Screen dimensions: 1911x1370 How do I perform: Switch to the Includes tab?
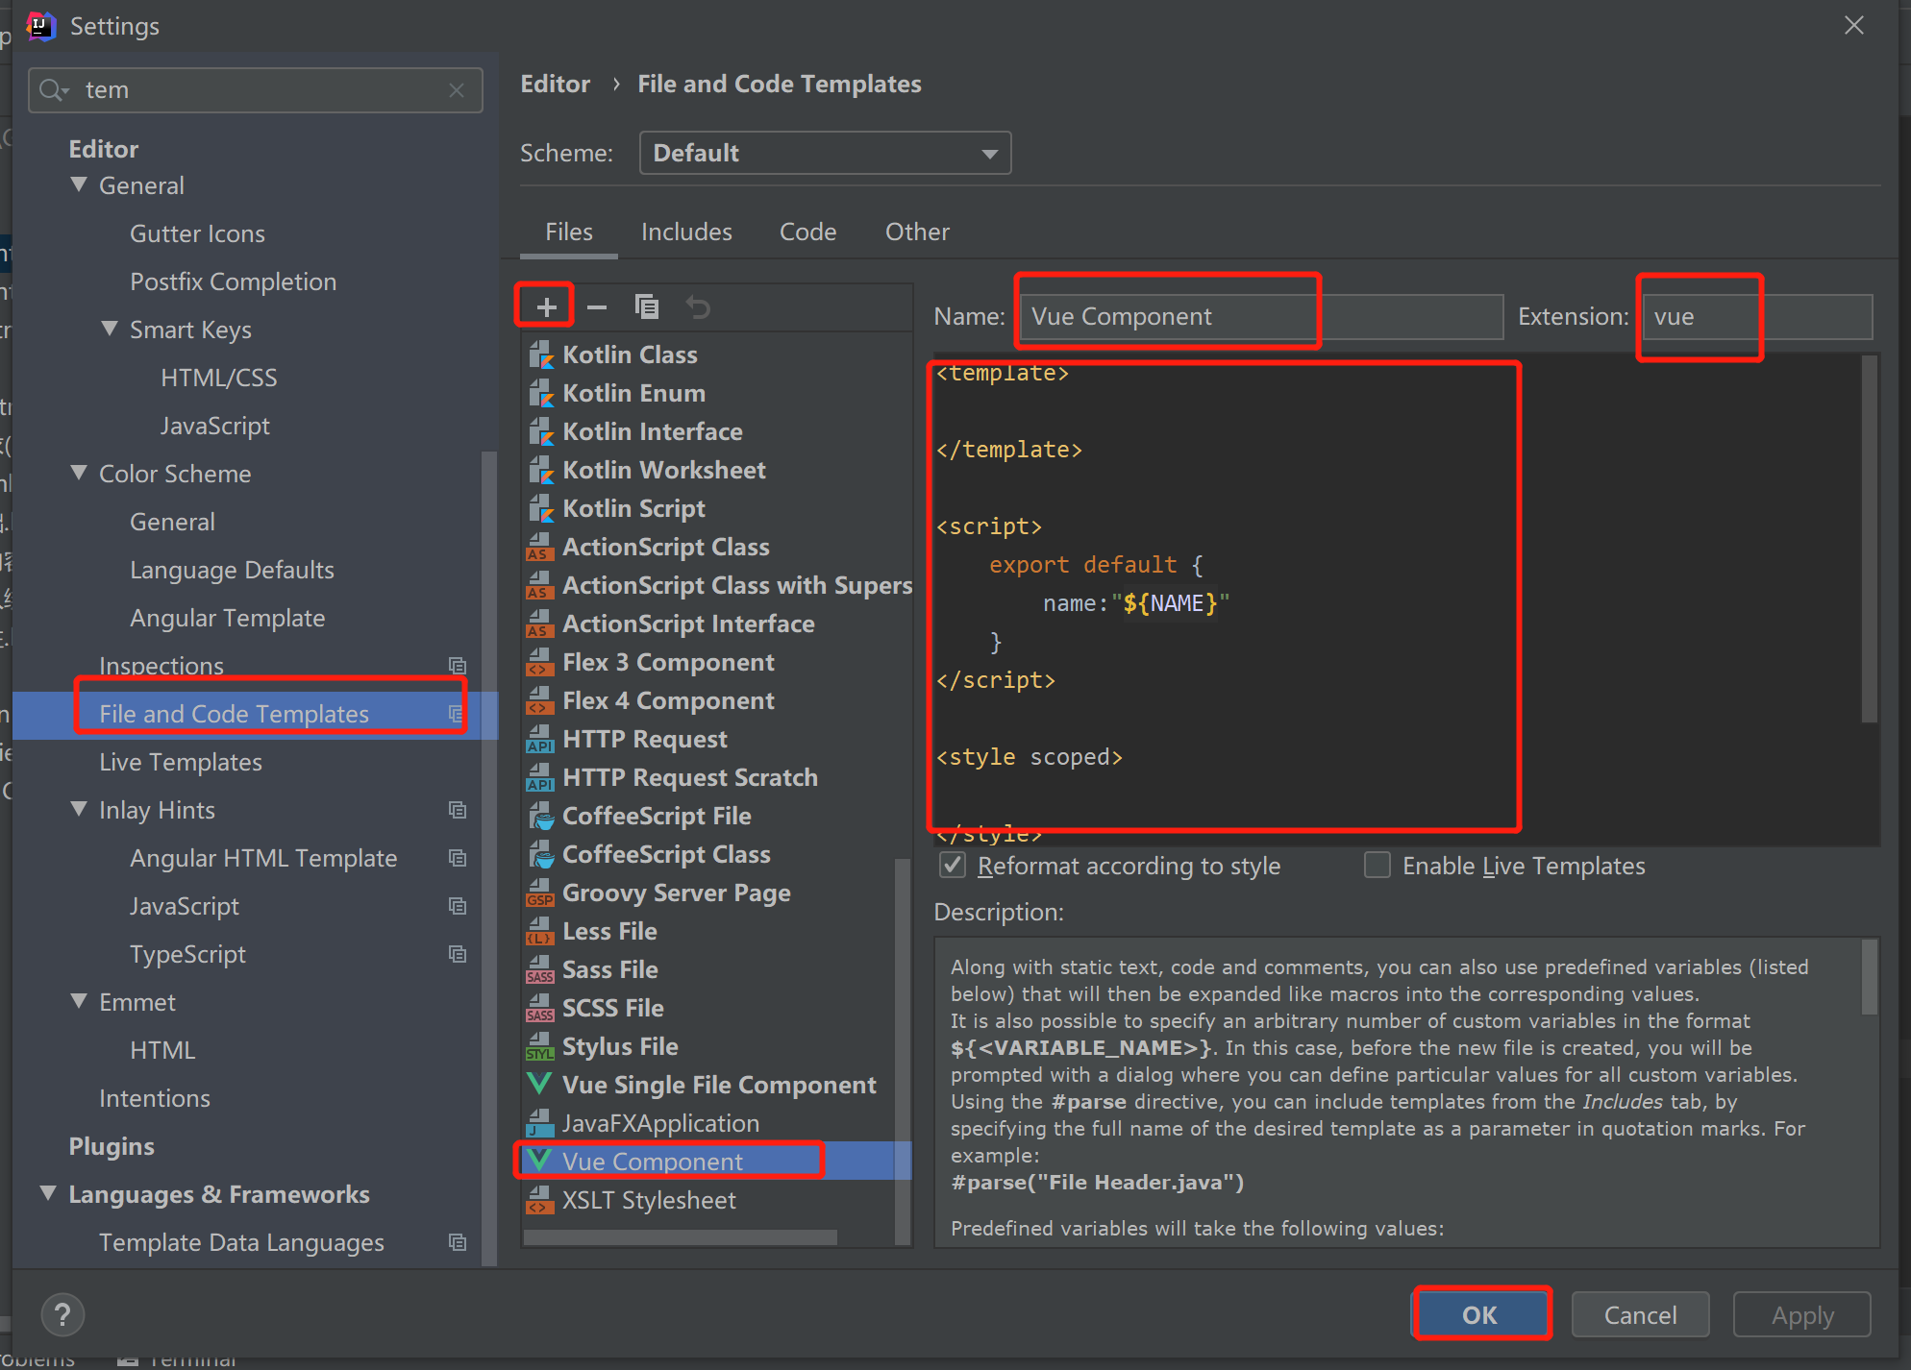[x=686, y=232]
